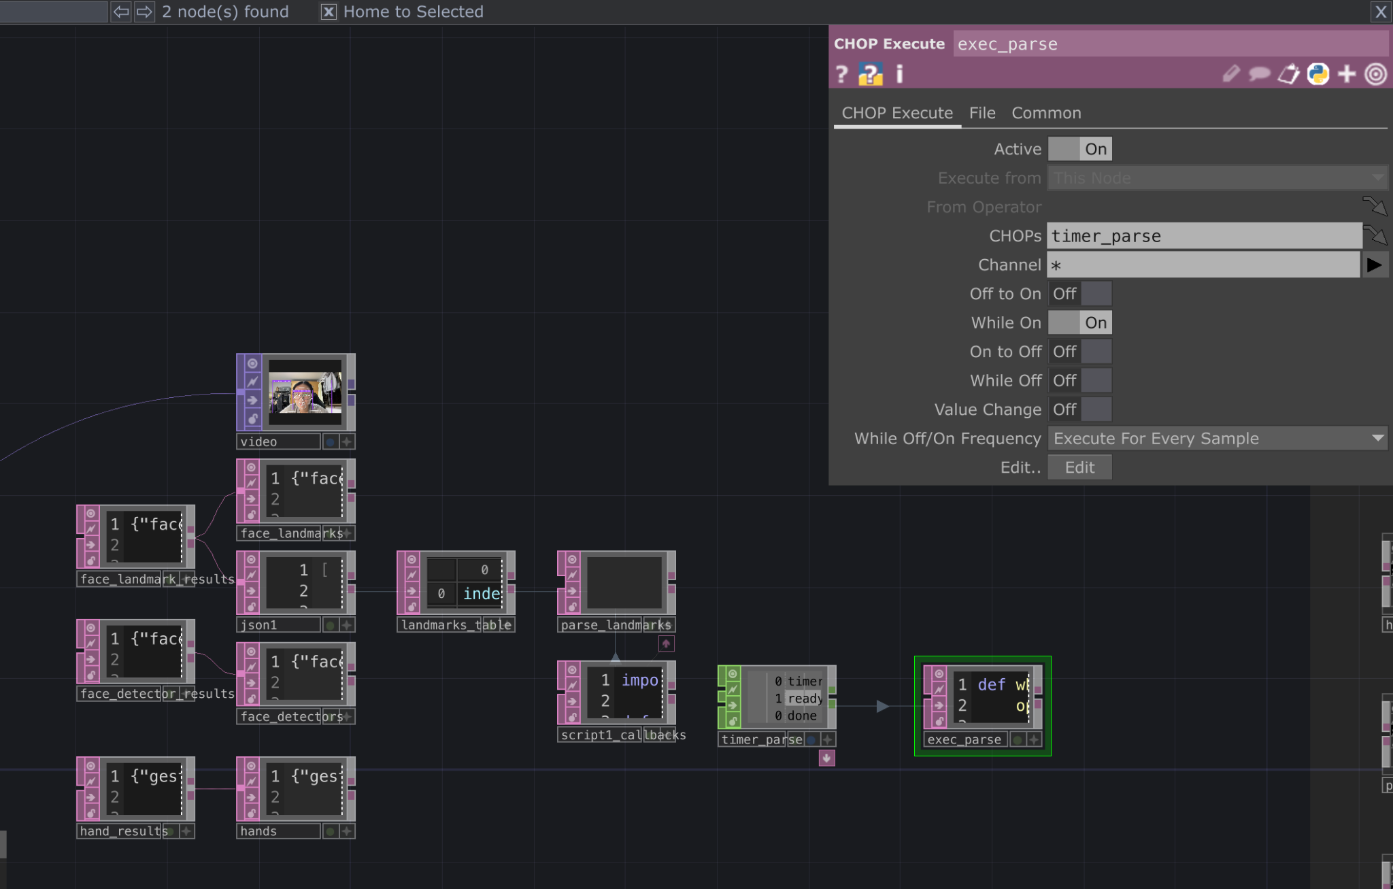Viewport: 1393px width, 889px height.
Task: Toggle the Off to On switch
Action: [x=1079, y=294]
